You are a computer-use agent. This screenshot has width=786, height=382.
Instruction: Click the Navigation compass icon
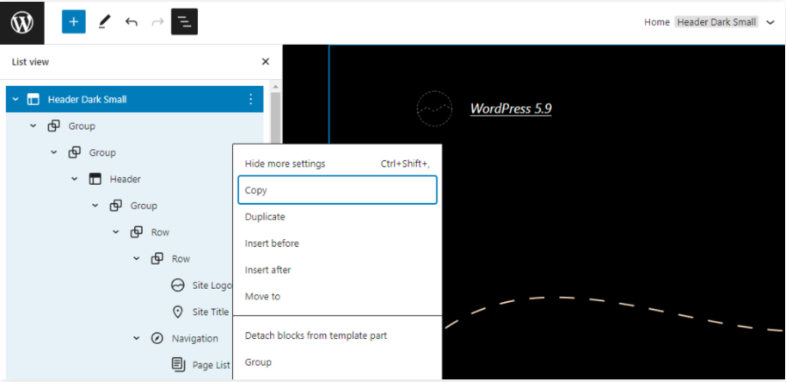click(157, 338)
